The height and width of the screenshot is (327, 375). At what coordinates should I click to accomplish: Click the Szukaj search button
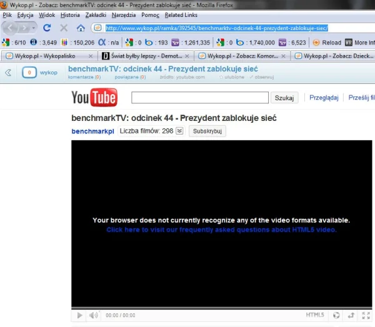(284, 98)
